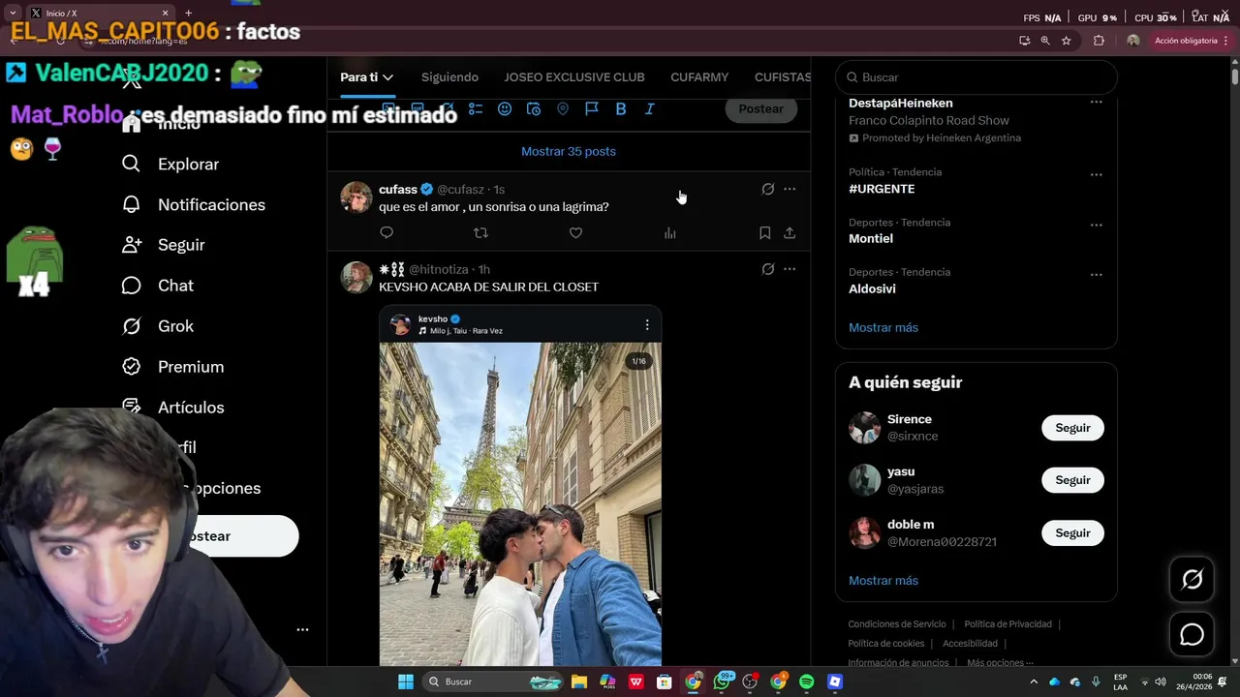Toggle bold formatting in composer
The width and height of the screenshot is (1240, 697).
(621, 109)
